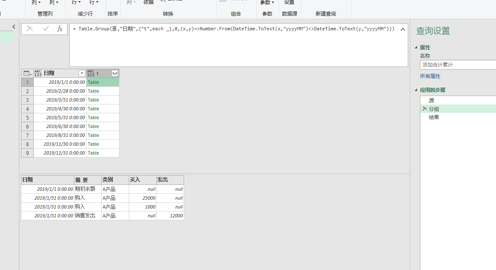Screen dimensions: 496x270
Task: Collapse the formula bar with the chevron
Action: coord(402,30)
